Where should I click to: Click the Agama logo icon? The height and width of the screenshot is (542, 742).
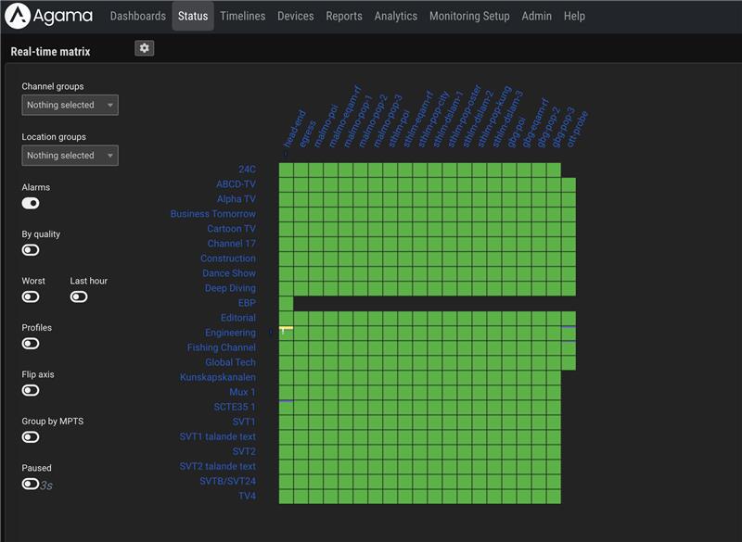point(16,15)
